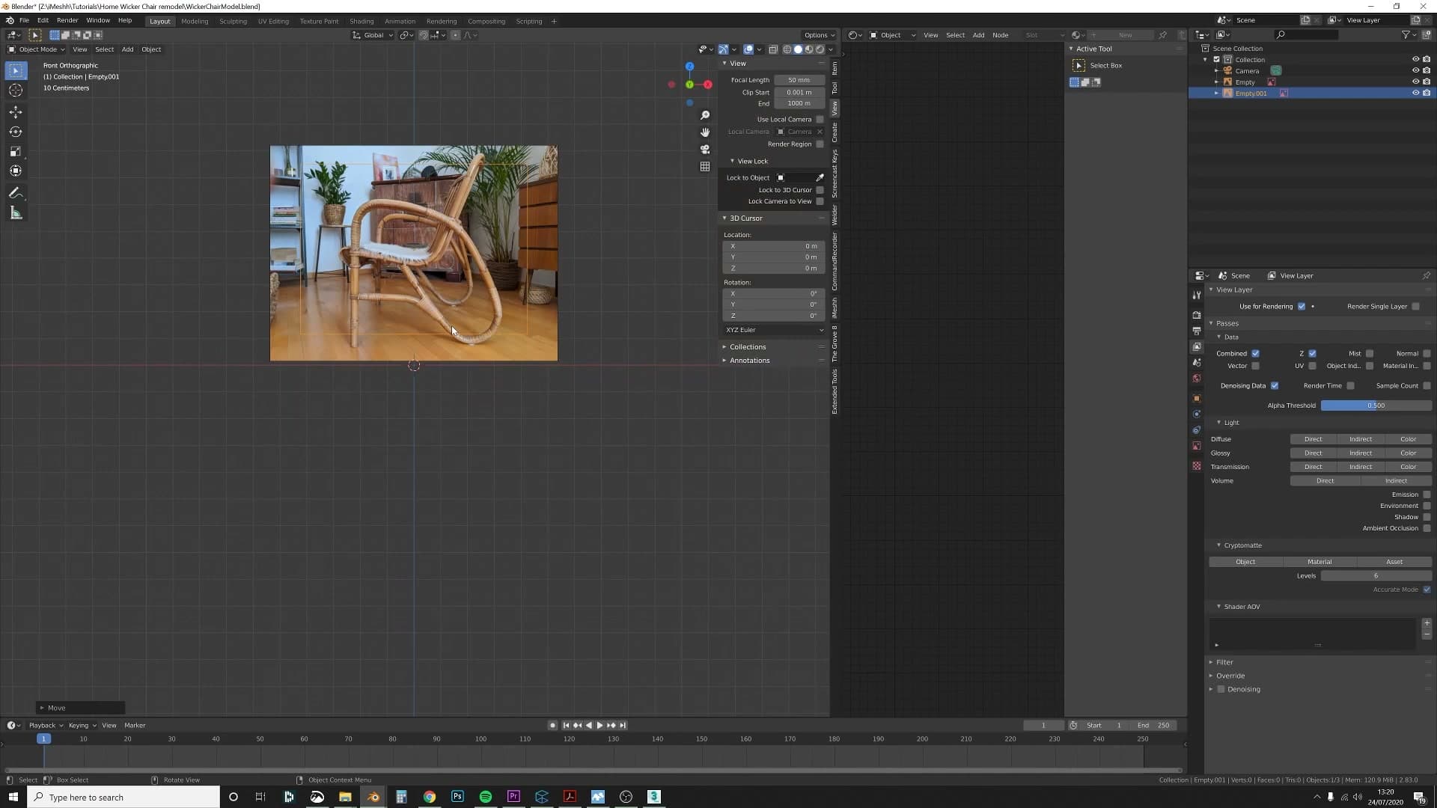Open Blender from Windows taskbar
This screenshot has width=1437, height=808.
(373, 797)
